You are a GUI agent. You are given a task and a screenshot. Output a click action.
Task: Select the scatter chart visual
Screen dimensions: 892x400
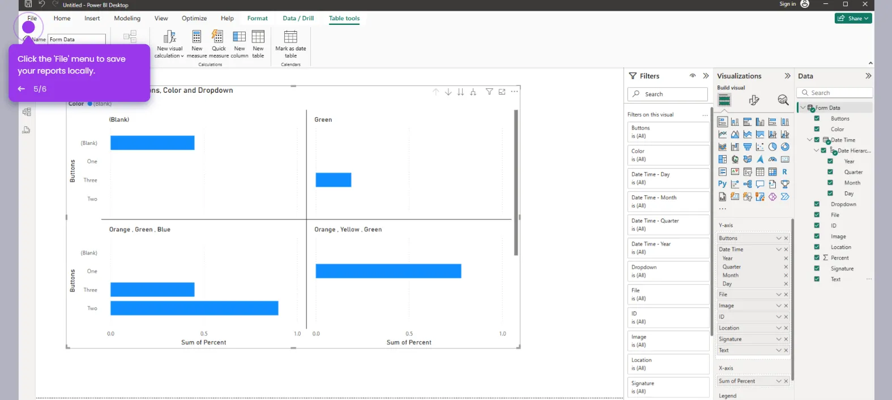pos(760,147)
